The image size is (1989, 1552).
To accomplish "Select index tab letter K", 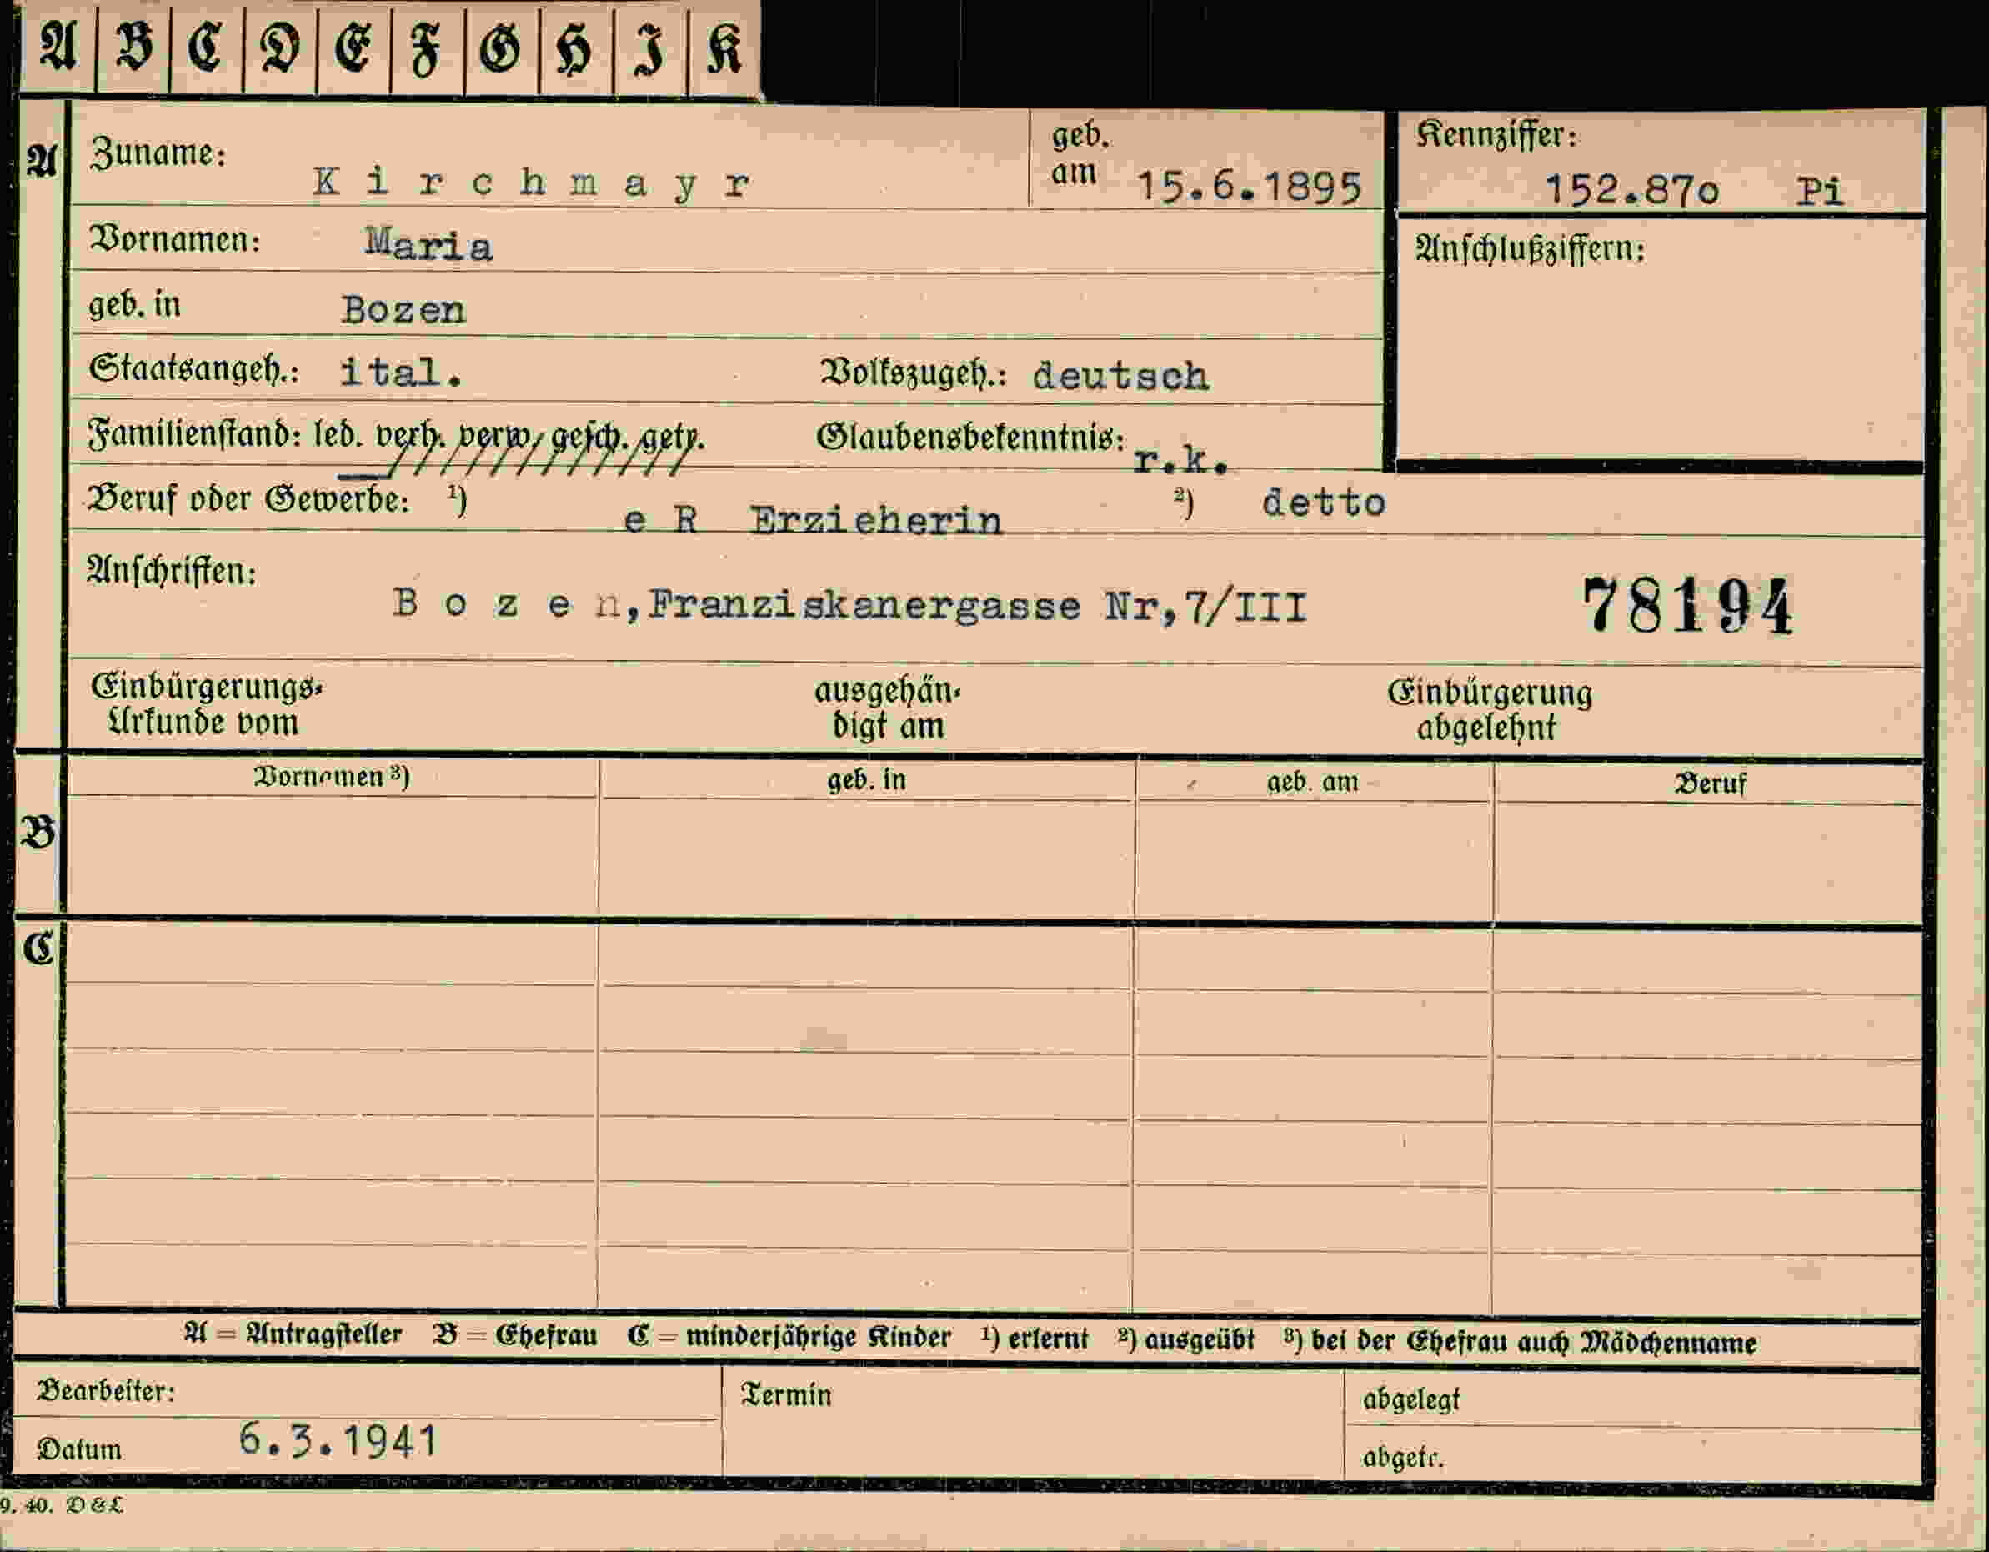I will 724,48.
